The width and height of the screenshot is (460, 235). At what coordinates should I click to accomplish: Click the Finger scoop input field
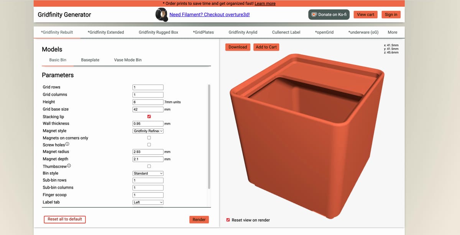tap(148, 195)
